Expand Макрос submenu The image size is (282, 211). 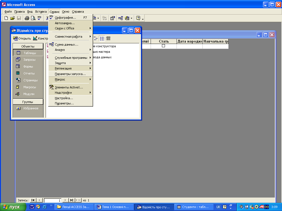tap(71, 79)
